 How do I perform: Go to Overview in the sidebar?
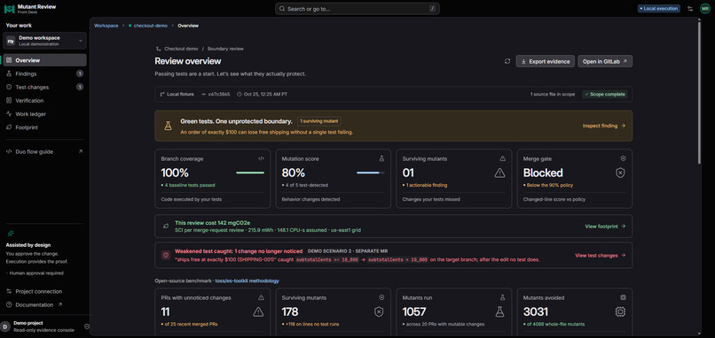tap(44, 60)
